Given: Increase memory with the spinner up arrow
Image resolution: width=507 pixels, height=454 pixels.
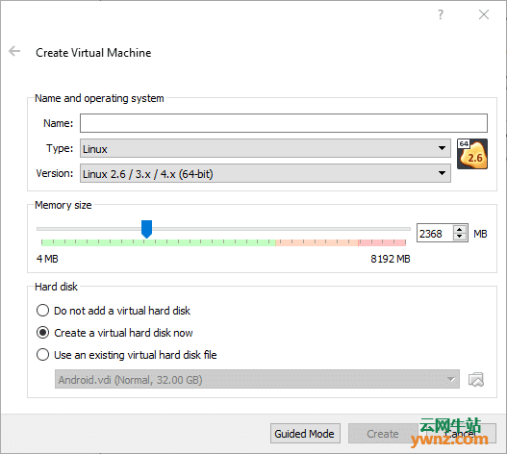Looking at the screenshot, I should pos(460,229).
